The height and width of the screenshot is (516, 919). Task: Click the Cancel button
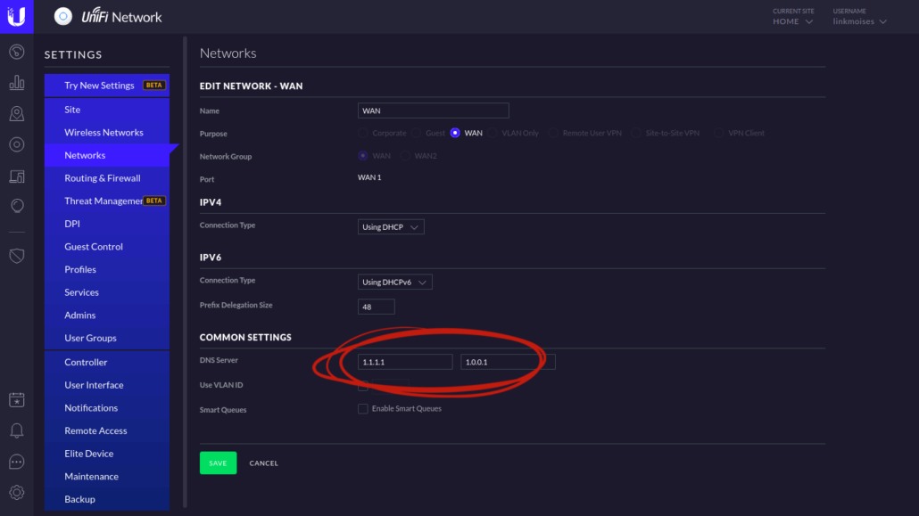[x=263, y=463]
